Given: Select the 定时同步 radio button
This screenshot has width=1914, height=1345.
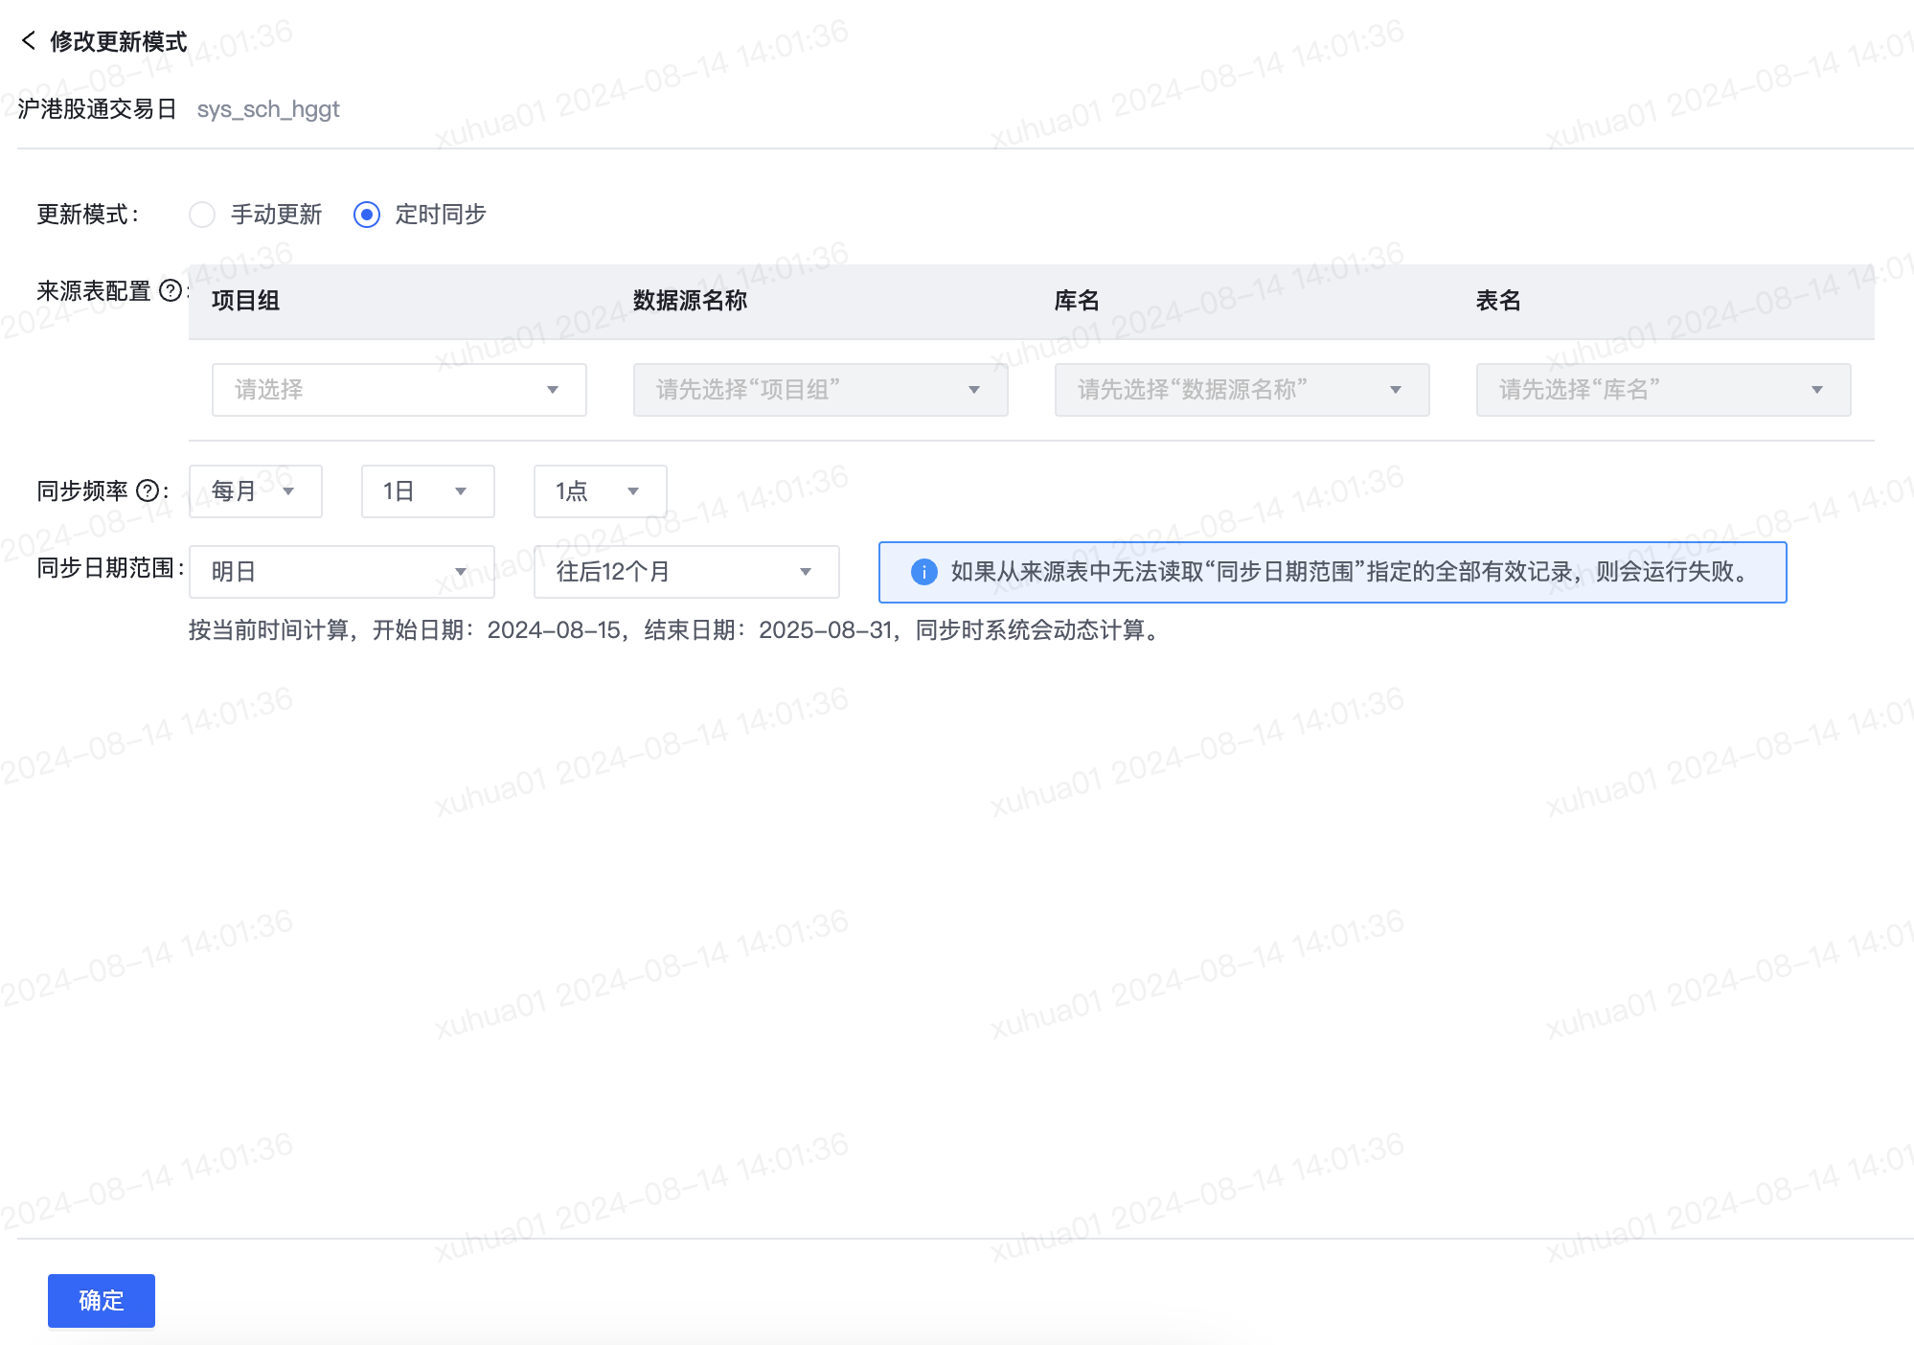Looking at the screenshot, I should [x=367, y=215].
